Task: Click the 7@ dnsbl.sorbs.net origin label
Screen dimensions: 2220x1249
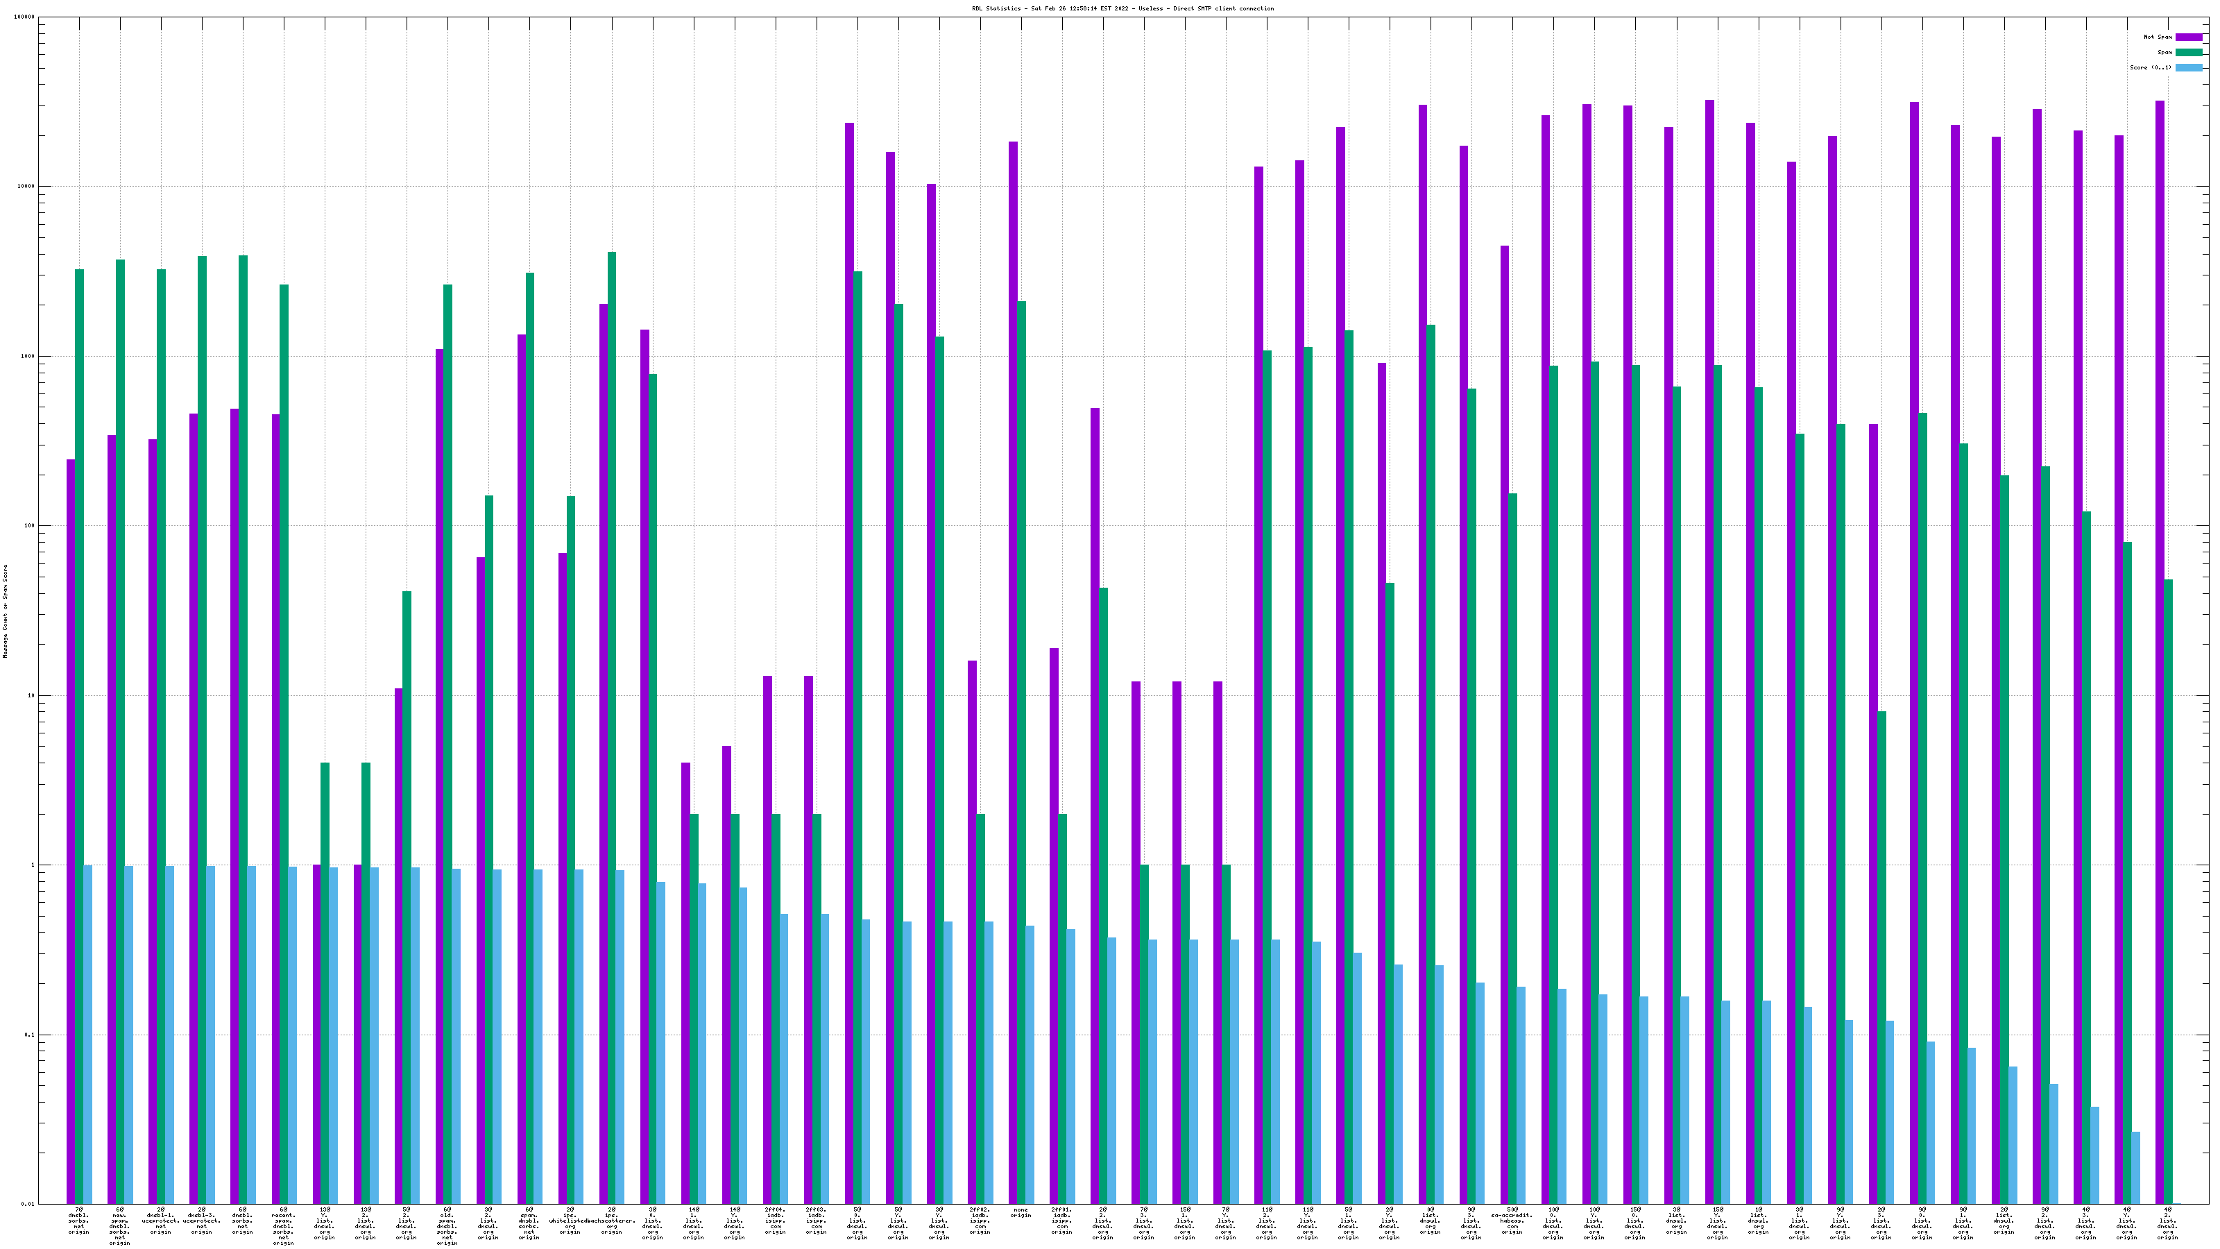Action: pos(78,1221)
